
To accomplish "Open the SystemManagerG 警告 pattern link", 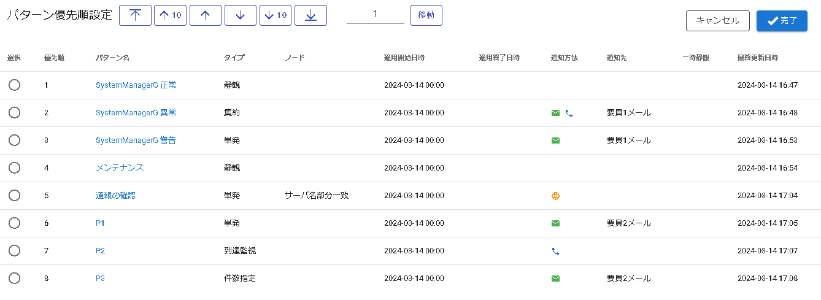I will click(136, 140).
